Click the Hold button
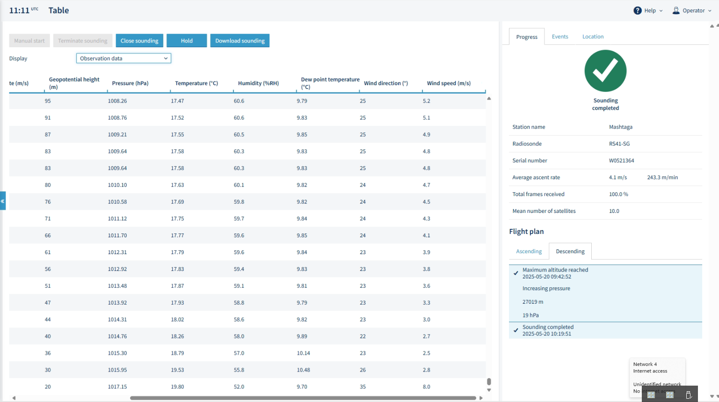The height and width of the screenshot is (402, 719). (187, 41)
